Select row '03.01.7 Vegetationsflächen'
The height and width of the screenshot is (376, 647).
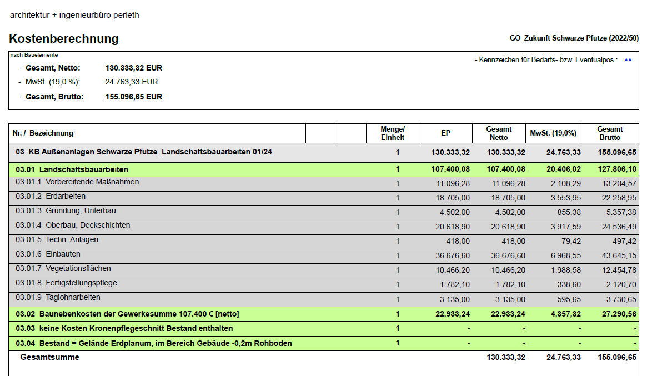(x=323, y=270)
